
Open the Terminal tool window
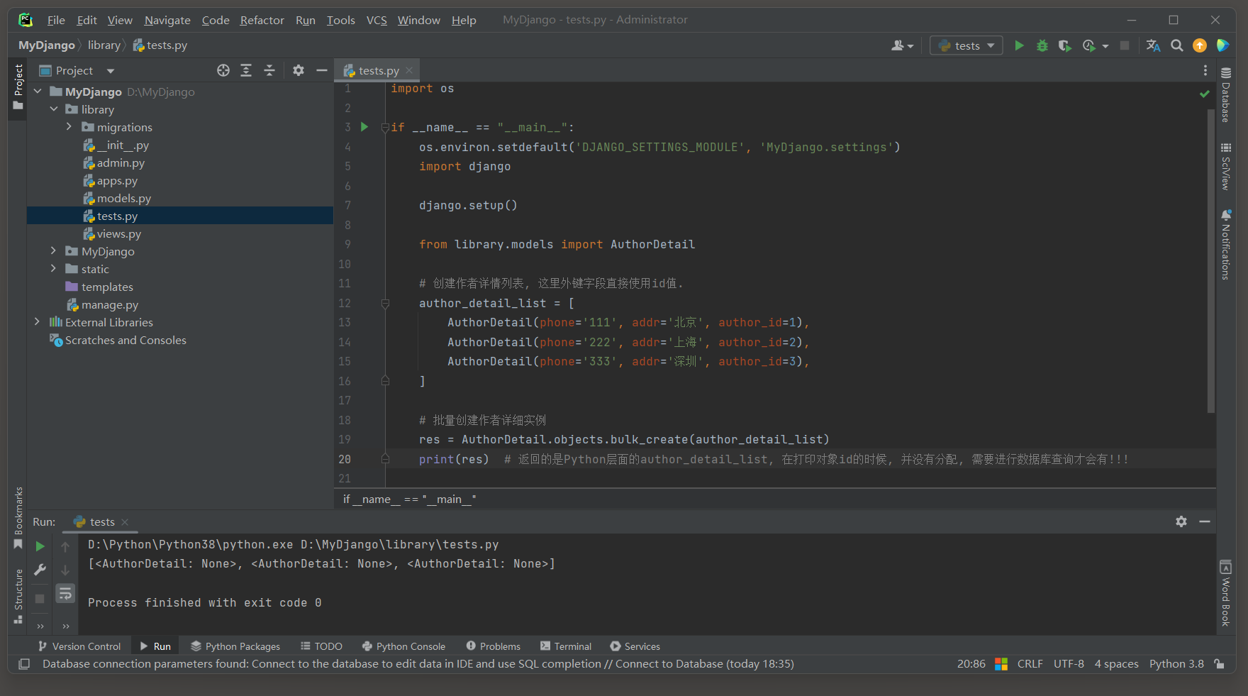(x=566, y=646)
